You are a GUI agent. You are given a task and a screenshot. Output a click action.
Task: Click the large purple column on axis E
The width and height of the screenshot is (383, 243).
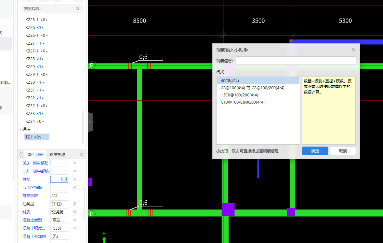(x=228, y=209)
